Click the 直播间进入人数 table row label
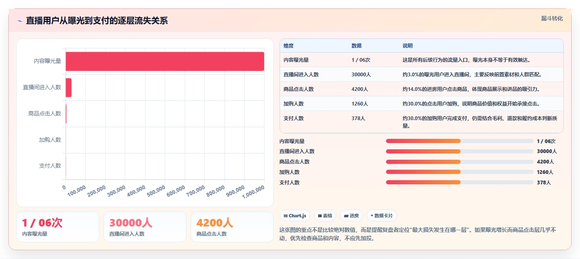This screenshot has height=259, width=580. (301, 75)
